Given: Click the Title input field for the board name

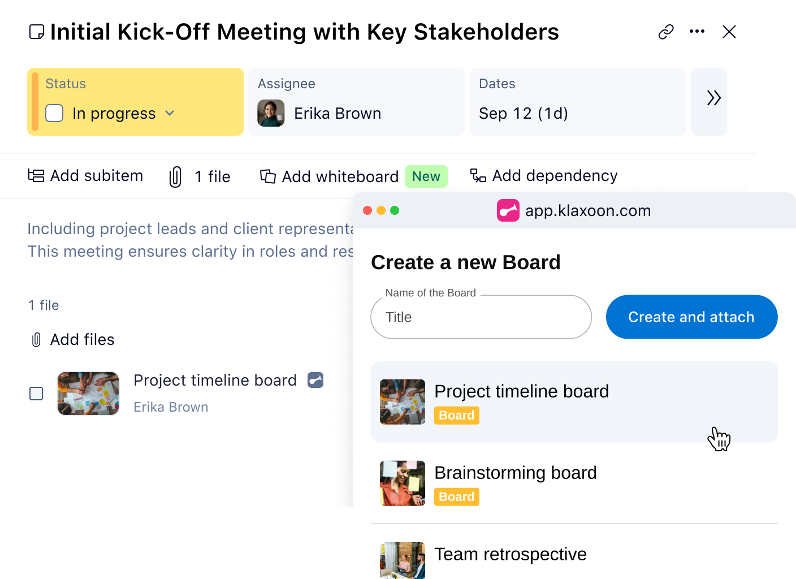Looking at the screenshot, I should [x=481, y=317].
